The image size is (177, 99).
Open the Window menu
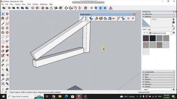pyautogui.click(x=35, y=4)
